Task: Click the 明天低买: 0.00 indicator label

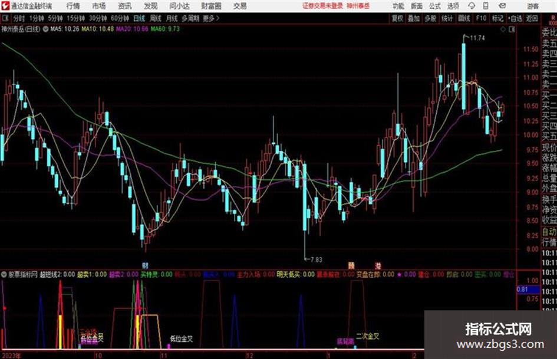Action: [x=295, y=274]
